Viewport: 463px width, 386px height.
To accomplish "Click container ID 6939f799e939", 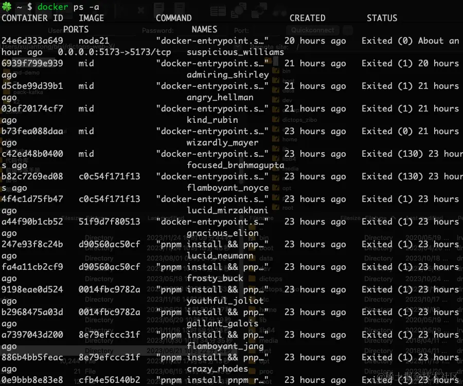I will pyautogui.click(x=32, y=63).
